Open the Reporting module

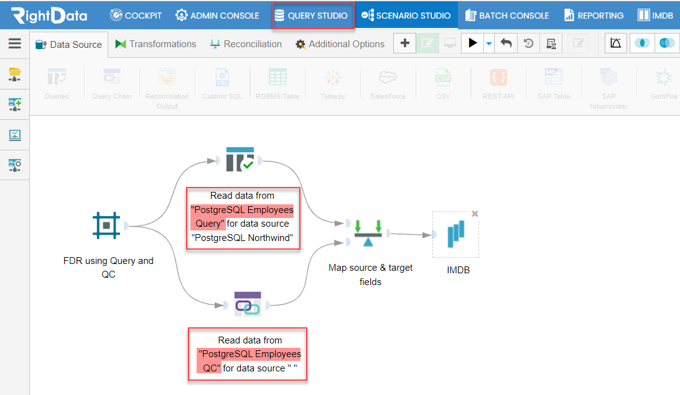594,16
